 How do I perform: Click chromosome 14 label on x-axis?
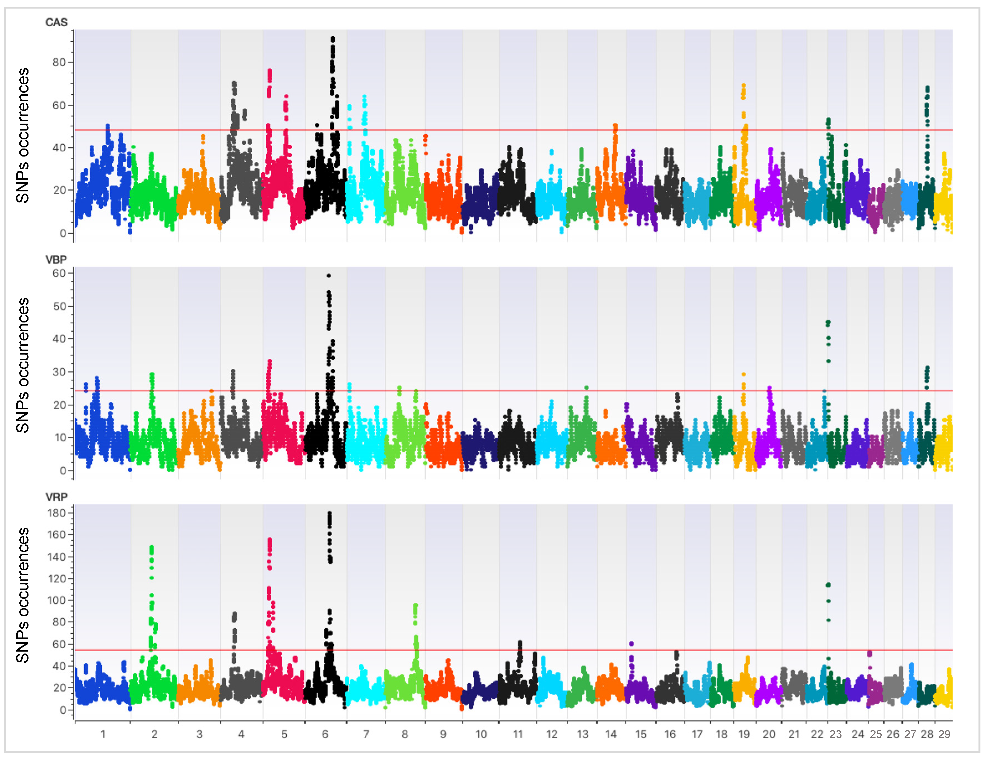(611, 735)
